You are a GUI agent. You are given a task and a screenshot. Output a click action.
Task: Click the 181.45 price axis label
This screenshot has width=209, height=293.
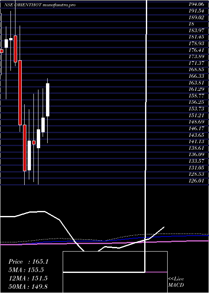[x=196, y=37]
